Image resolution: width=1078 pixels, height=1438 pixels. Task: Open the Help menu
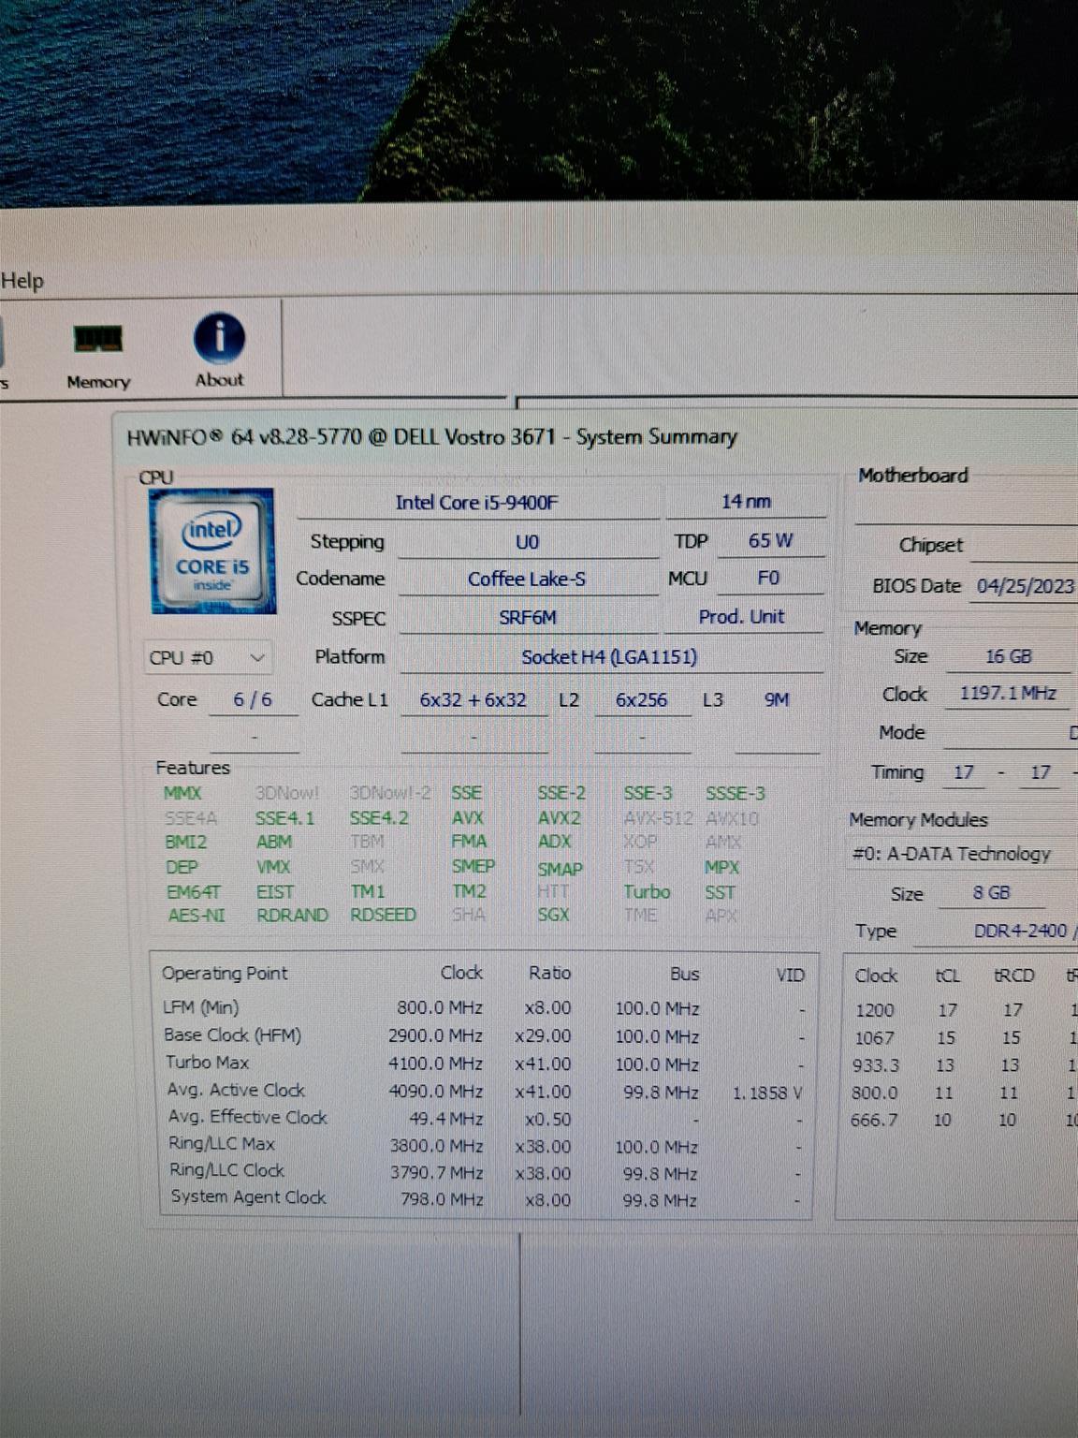pos(22,281)
